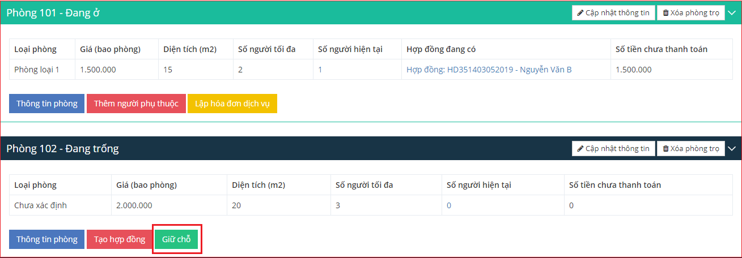Click the Diện tích (m2) header in Phòng 102
742x258 pixels.
click(258, 185)
